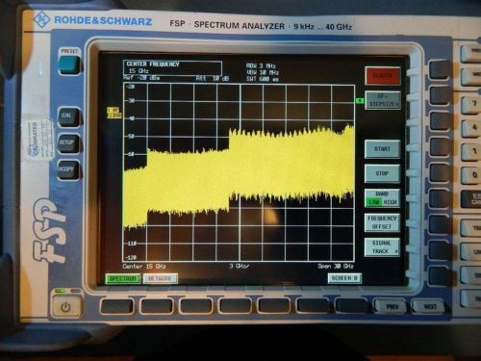The width and height of the screenshot is (481, 361).
Task: Select the red CENTER softkey
Action: click(x=383, y=76)
